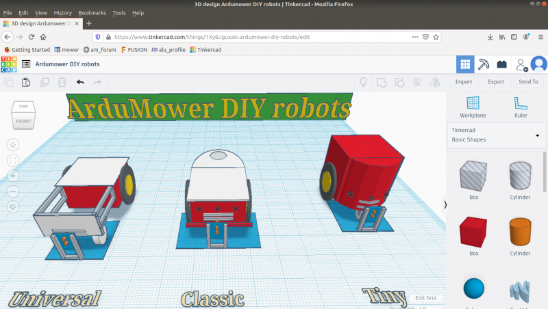Click the Duplicate toolbar icon
The image size is (548, 309).
click(45, 82)
